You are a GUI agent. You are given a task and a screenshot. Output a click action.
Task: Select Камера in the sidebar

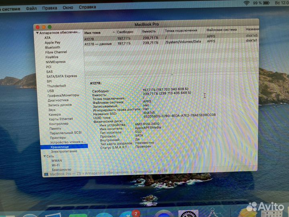tap(55, 115)
